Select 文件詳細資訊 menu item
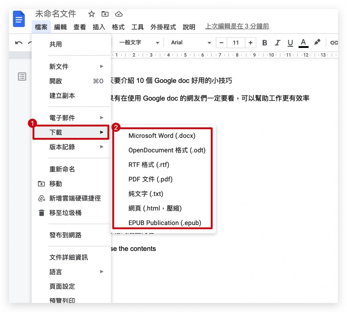Screen dimensions: 347x312 point(71,257)
